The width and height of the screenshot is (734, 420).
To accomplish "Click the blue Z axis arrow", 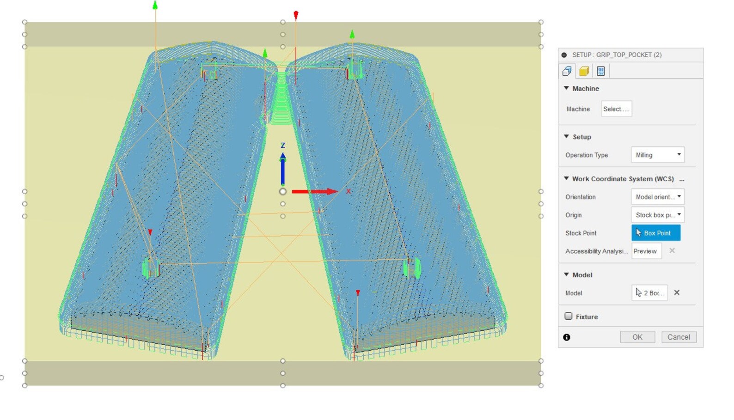I will pyautogui.click(x=282, y=170).
